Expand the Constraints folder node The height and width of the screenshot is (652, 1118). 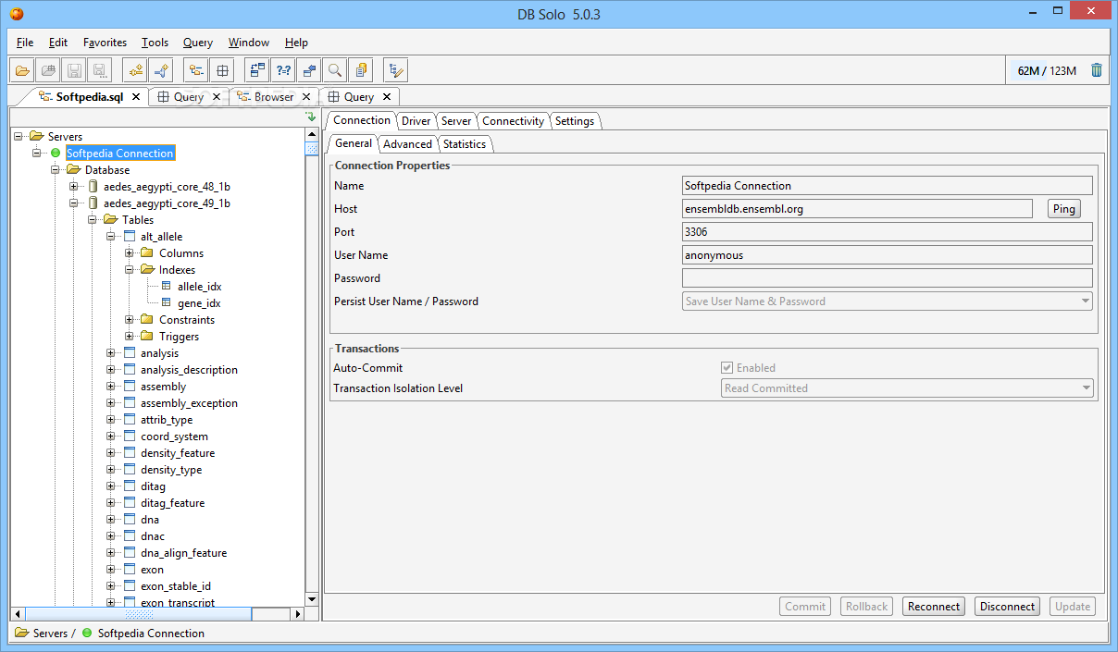point(130,320)
